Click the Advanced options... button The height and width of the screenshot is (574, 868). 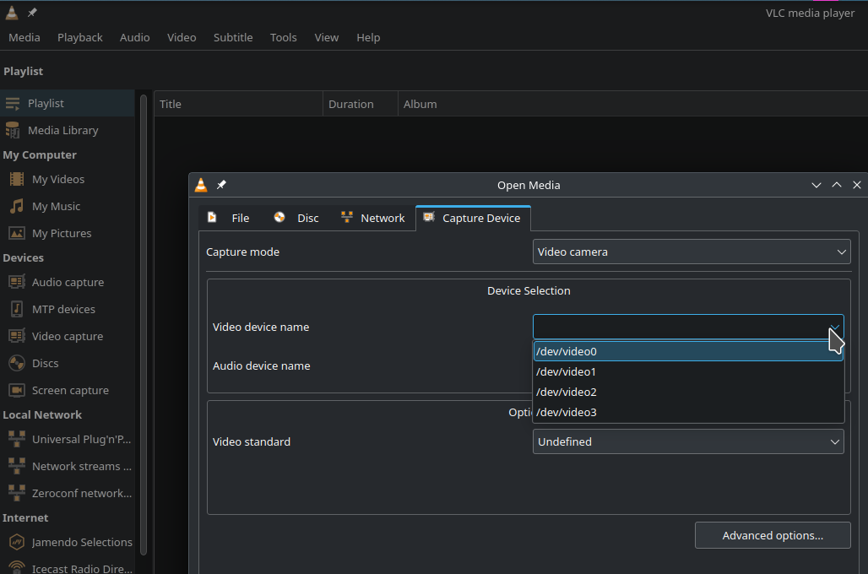pyautogui.click(x=773, y=535)
